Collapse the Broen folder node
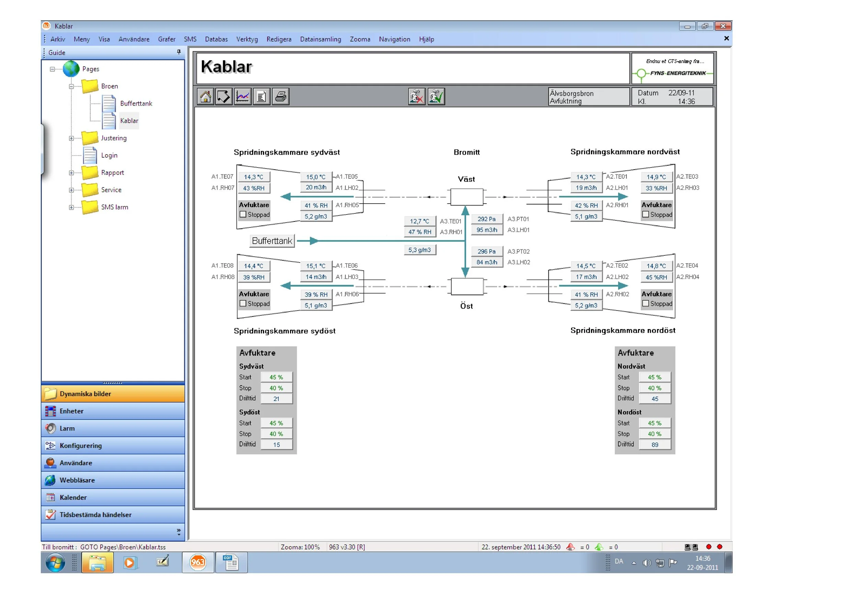 pos(71,87)
